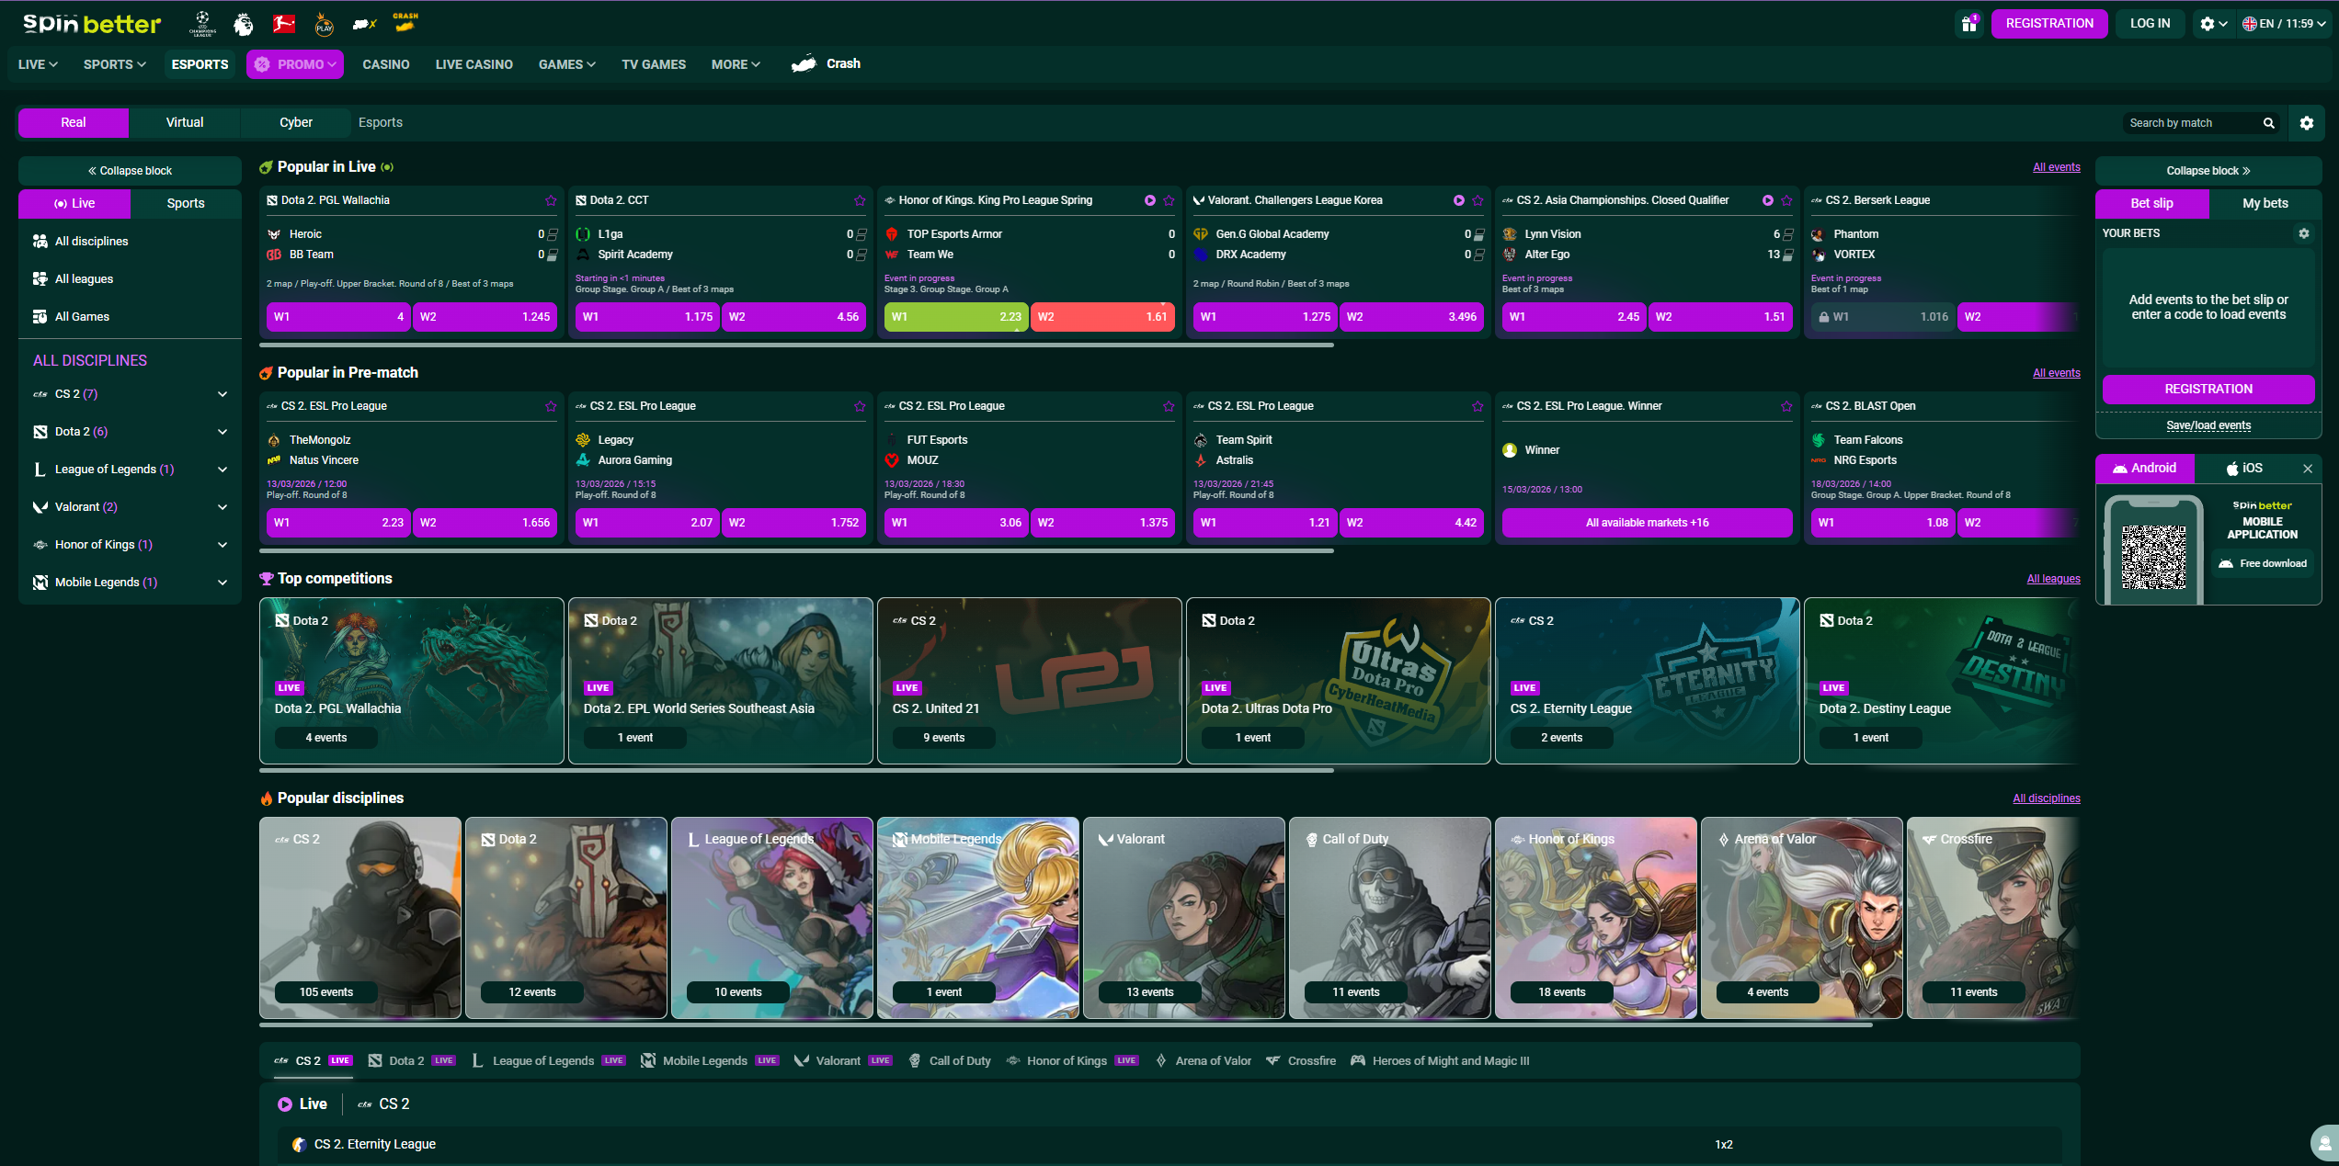Open the Pragmatic Play icon in the header
Viewport: 2339px width, 1166px height.
tap(322, 23)
